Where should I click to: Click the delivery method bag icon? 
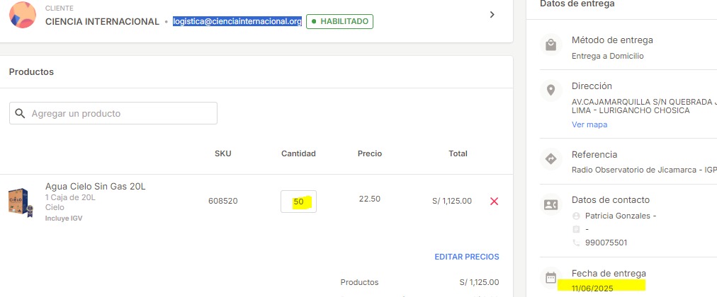coord(551,45)
